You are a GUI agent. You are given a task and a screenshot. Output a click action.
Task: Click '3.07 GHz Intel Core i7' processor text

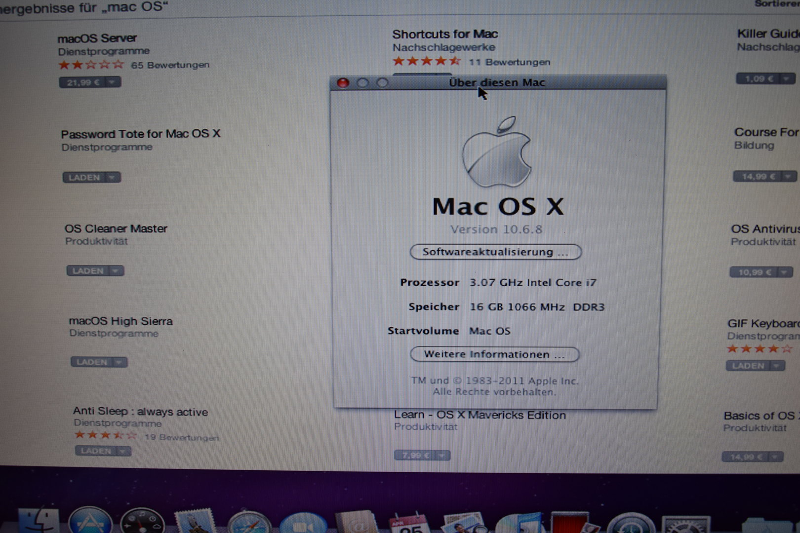click(x=533, y=283)
